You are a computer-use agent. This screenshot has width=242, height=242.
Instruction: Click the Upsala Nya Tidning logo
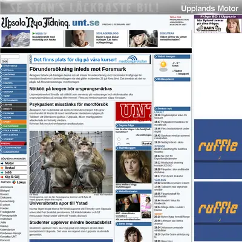36,23
